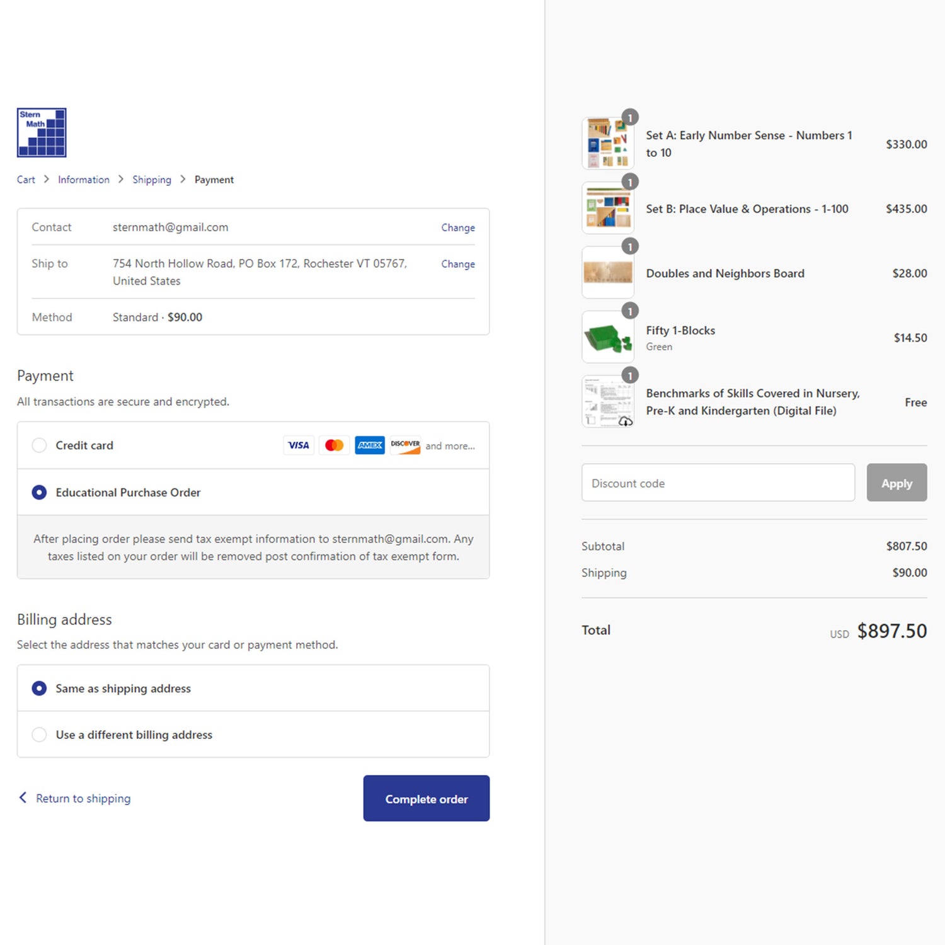Go to Information breadcrumb step
The height and width of the screenshot is (945, 945).
point(84,180)
